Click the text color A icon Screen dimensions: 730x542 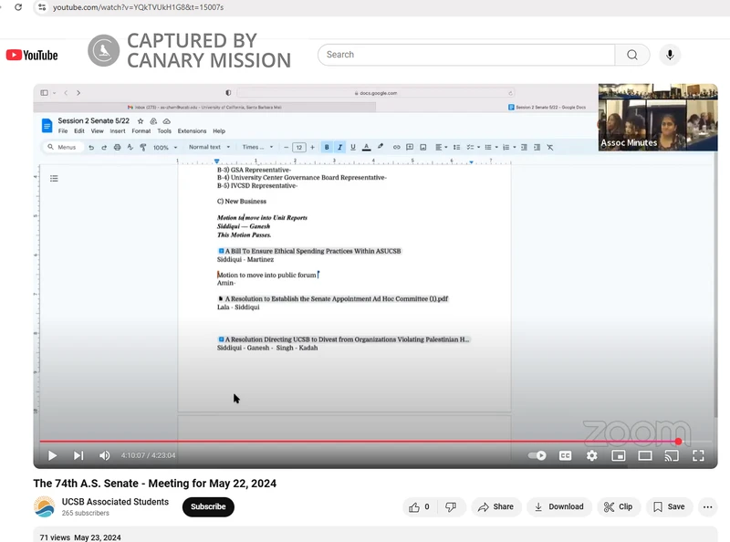tap(367, 147)
